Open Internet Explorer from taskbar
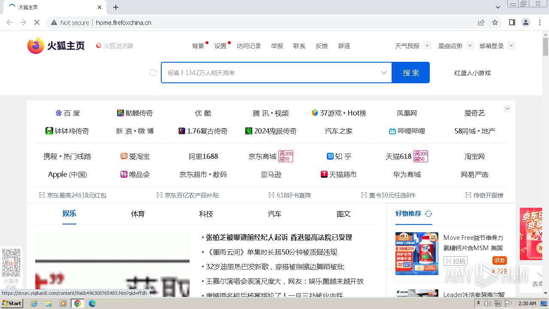 point(34,303)
